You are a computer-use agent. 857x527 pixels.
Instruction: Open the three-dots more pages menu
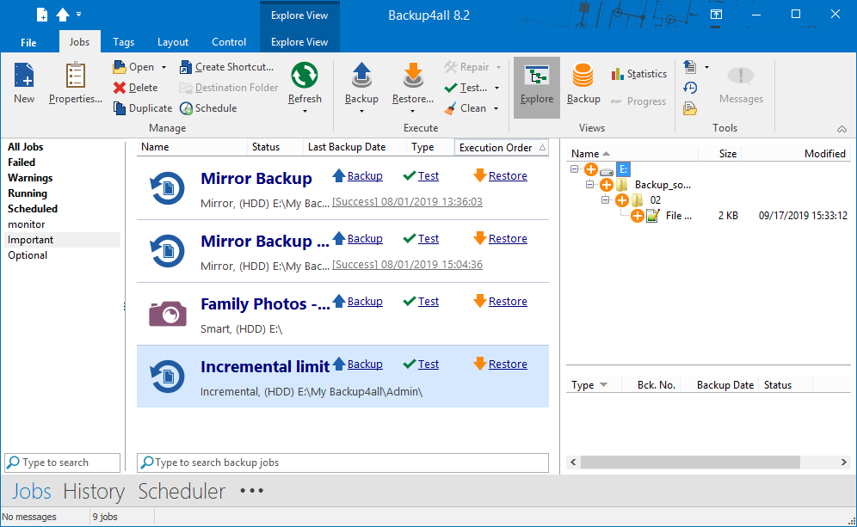[252, 491]
